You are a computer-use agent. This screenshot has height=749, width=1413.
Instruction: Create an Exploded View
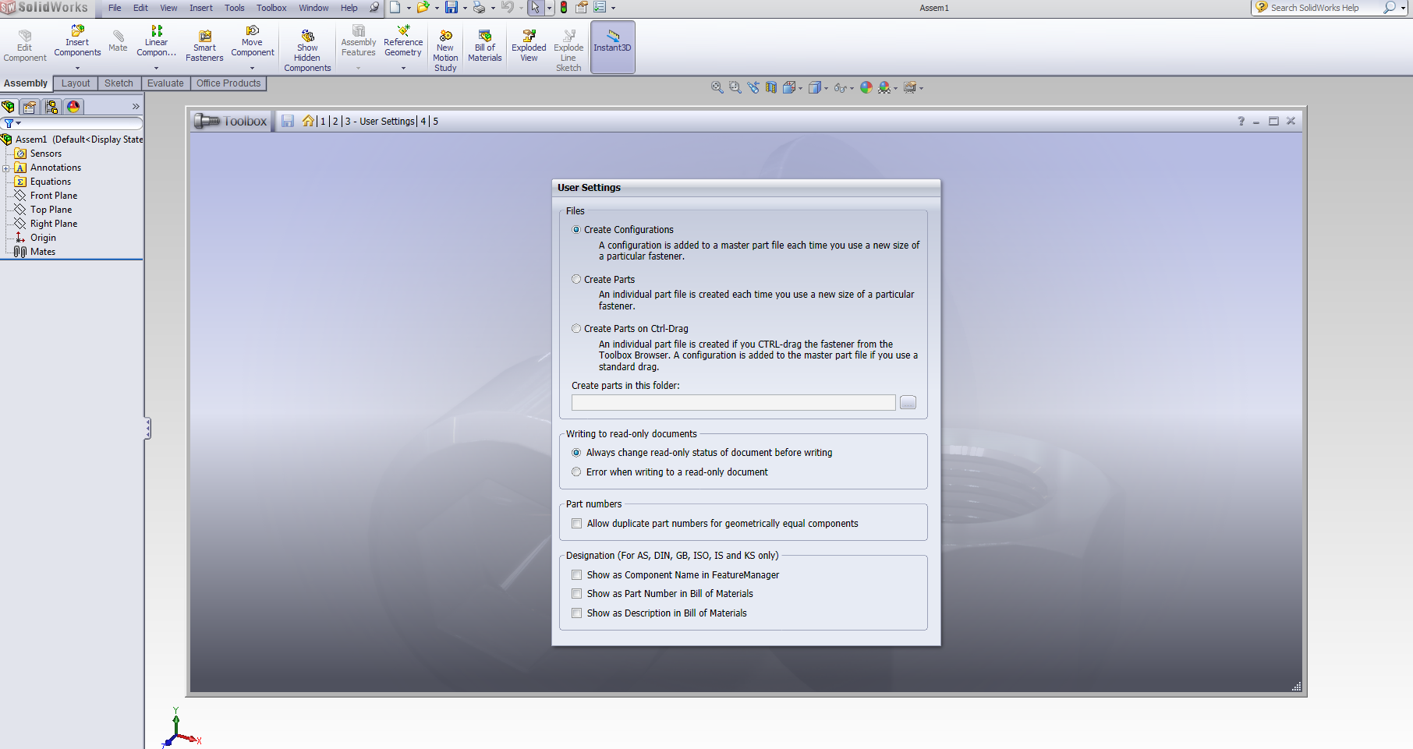pyautogui.click(x=529, y=46)
